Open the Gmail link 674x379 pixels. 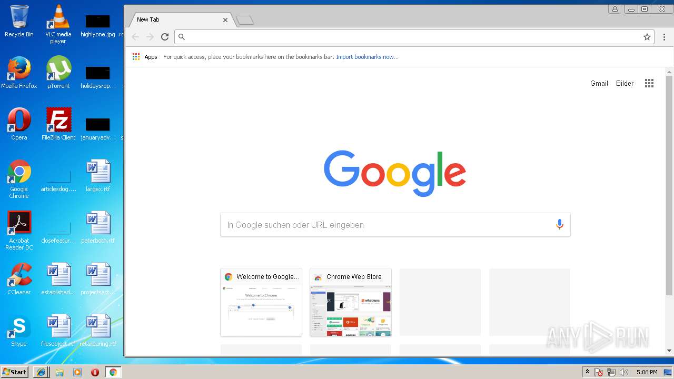599,83
